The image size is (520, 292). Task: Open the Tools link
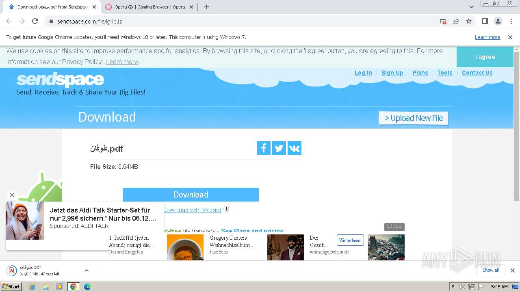[445, 73]
